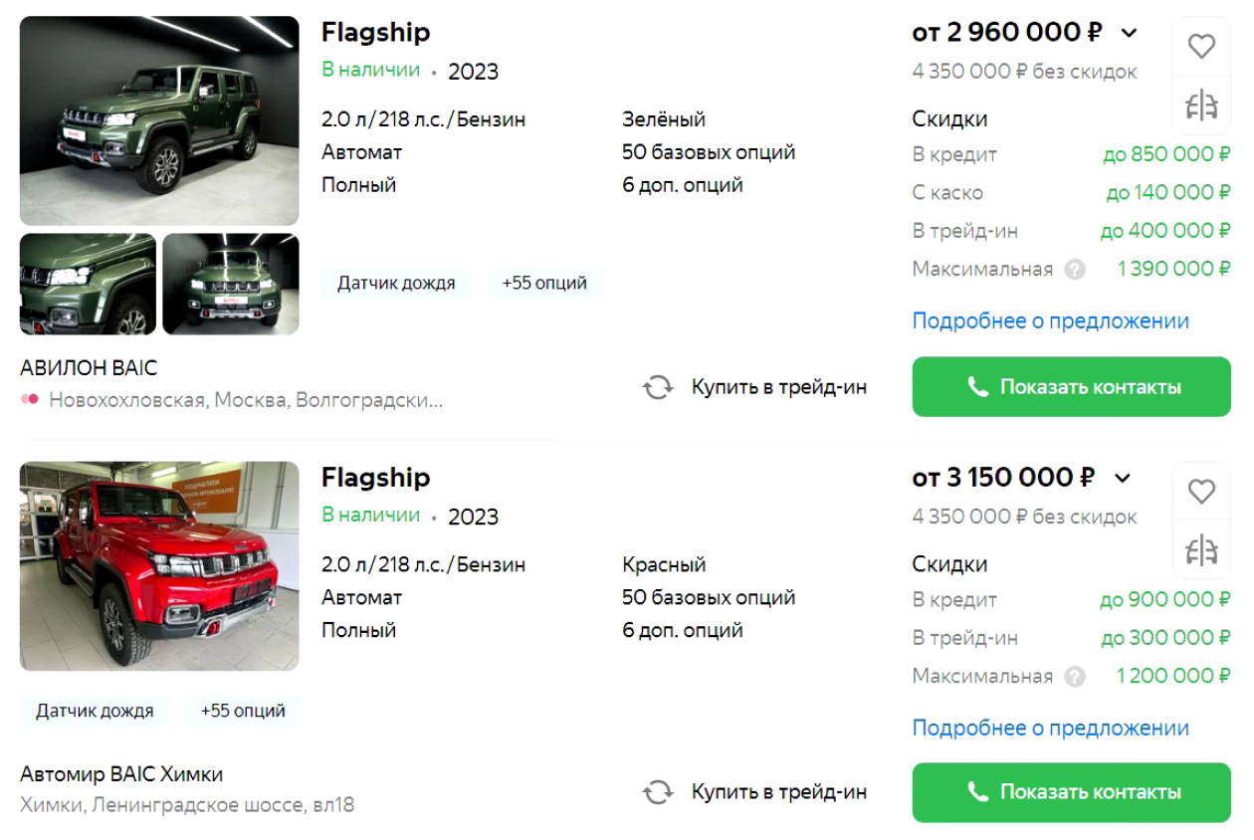Click trade-in arrows icon for red car

click(x=658, y=792)
